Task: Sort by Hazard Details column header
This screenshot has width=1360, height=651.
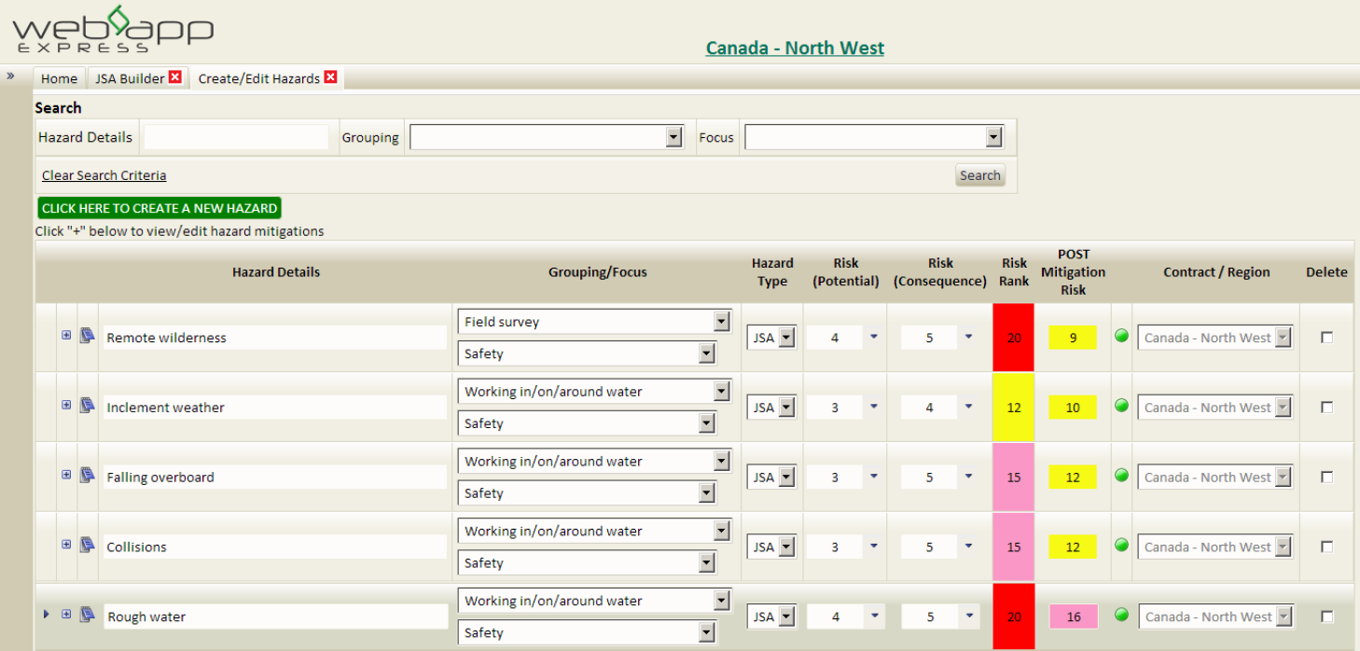Action: click(x=276, y=272)
